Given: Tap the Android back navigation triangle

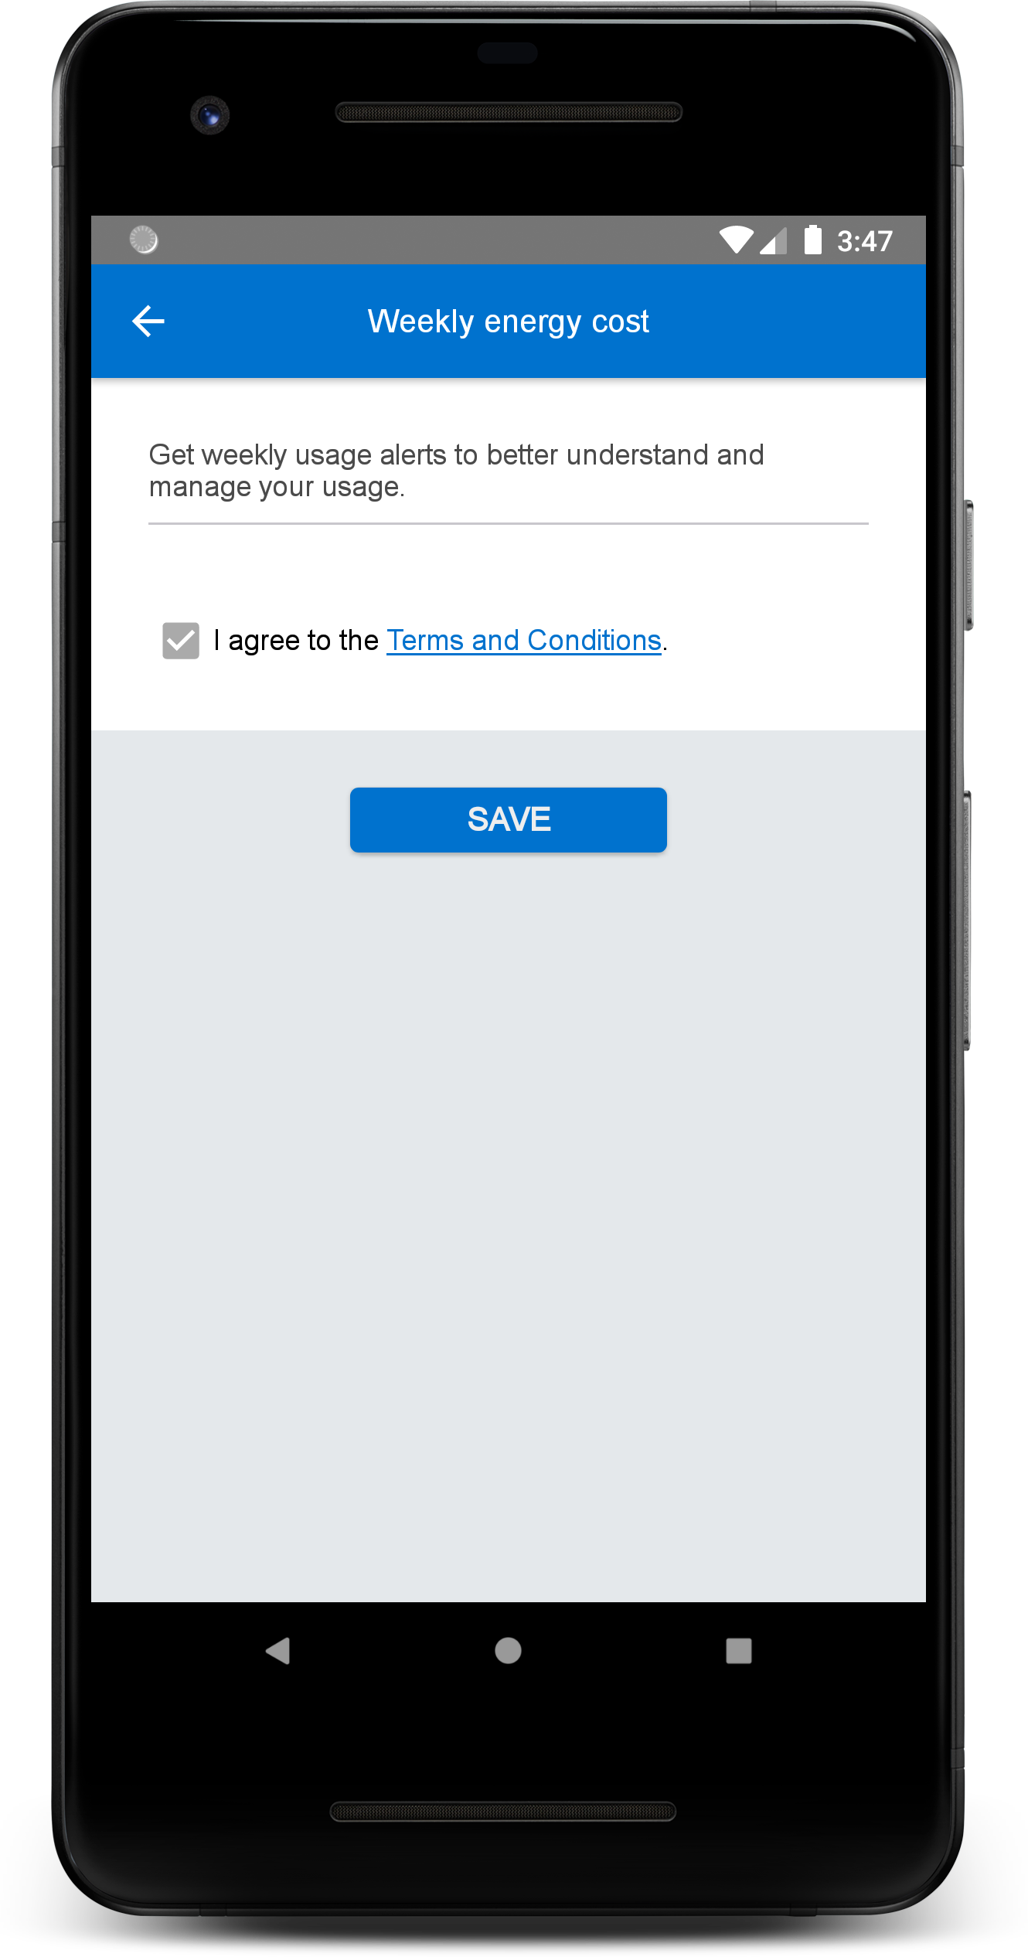Looking at the screenshot, I should click(x=277, y=1651).
